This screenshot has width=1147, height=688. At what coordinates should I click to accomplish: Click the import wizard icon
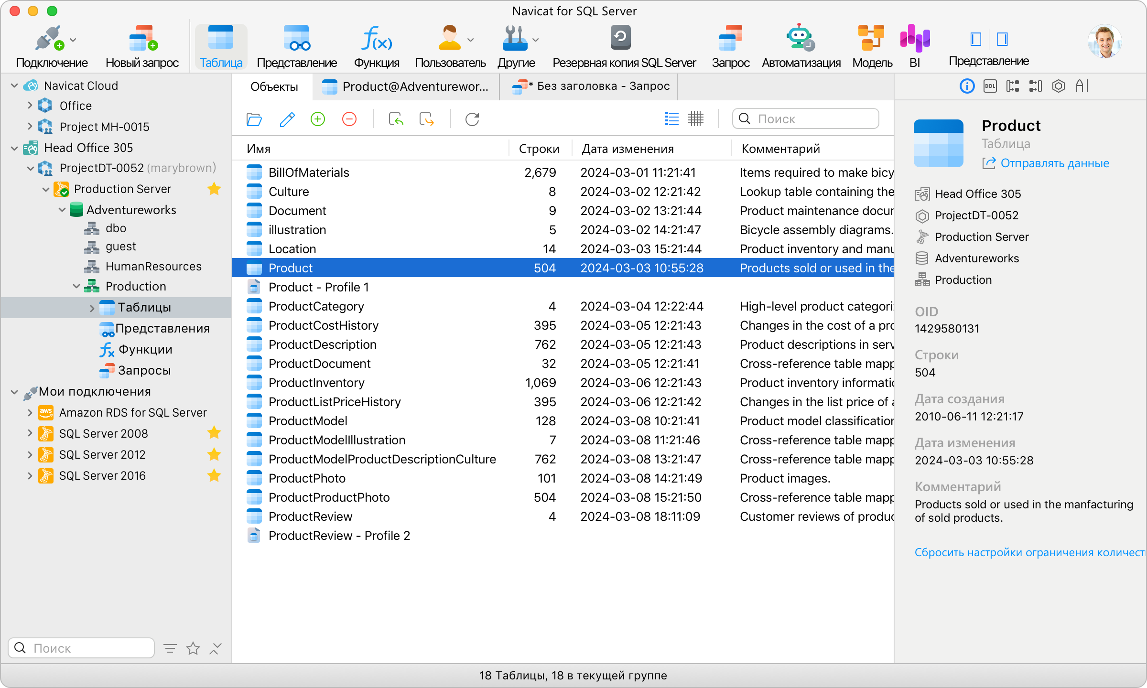click(x=396, y=119)
